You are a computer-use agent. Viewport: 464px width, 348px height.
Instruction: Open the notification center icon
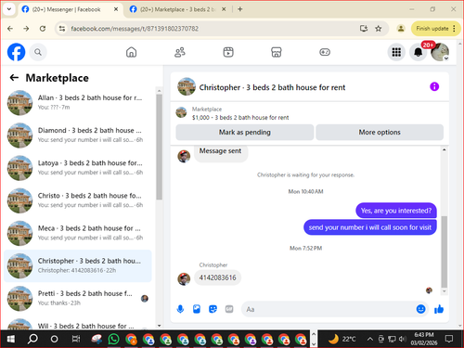coord(449,339)
